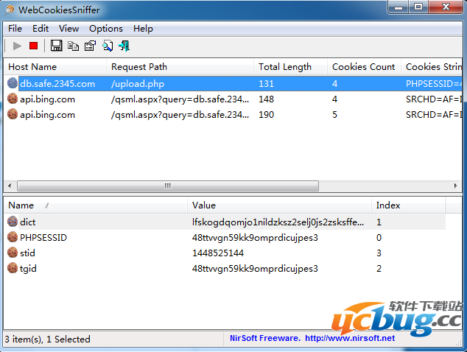
Task: Click the Find magnifier toolbar icon
Action: [108, 46]
